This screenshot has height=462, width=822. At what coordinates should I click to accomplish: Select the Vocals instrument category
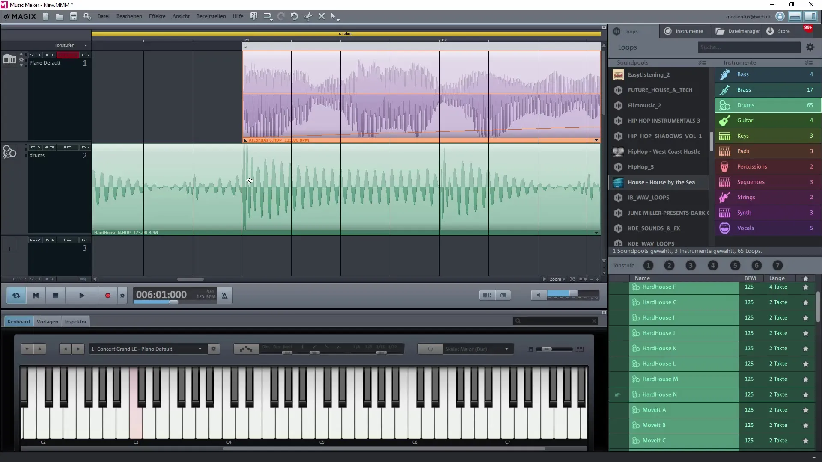(x=768, y=228)
